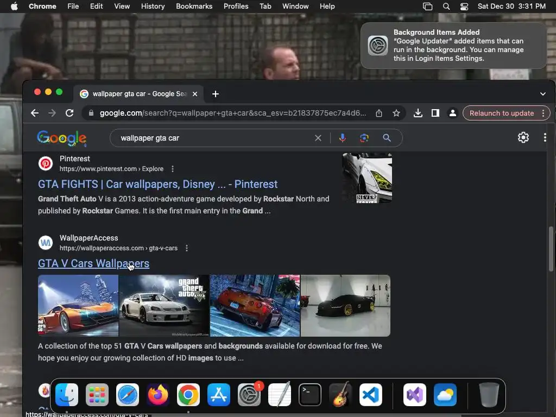Open the View menu

(x=122, y=7)
